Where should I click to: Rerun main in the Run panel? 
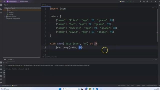pyautogui.click(x=4, y=63)
